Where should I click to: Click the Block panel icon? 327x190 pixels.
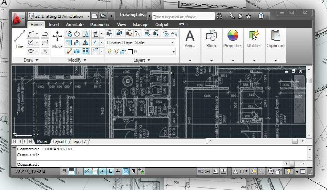pos(211,39)
